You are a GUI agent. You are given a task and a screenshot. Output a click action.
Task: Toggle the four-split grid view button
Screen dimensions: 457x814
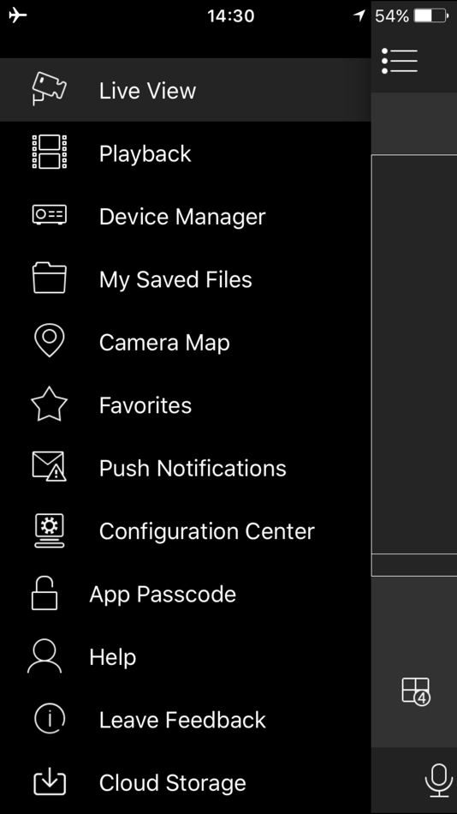click(x=416, y=691)
